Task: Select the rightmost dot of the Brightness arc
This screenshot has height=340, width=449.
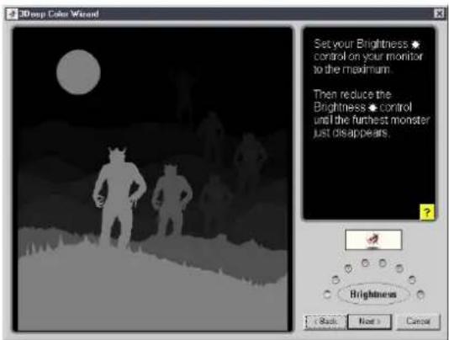Action: [x=420, y=295]
